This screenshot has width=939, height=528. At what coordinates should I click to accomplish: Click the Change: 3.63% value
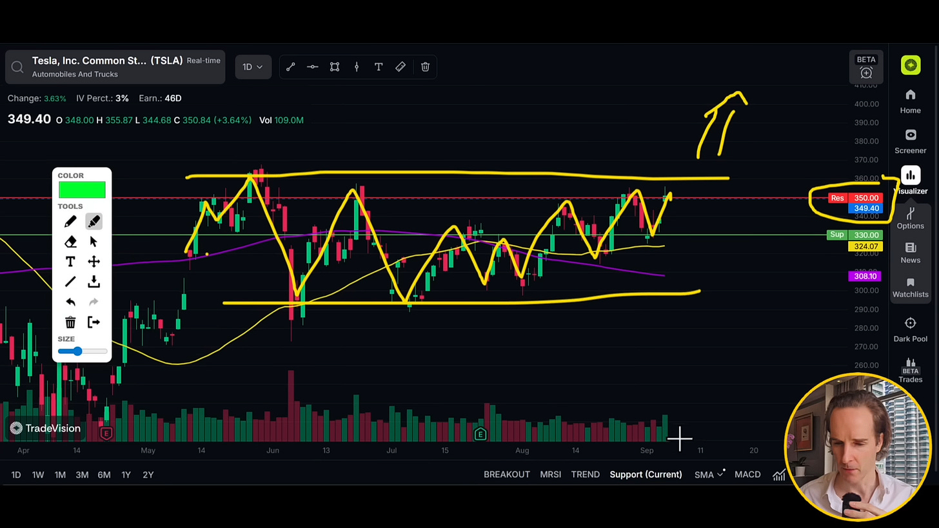(37, 99)
